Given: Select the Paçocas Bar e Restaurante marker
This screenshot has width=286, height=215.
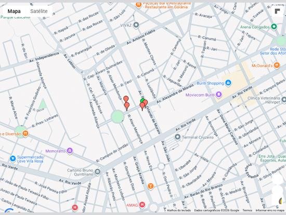Looking at the screenshot, I should click(139, 5).
